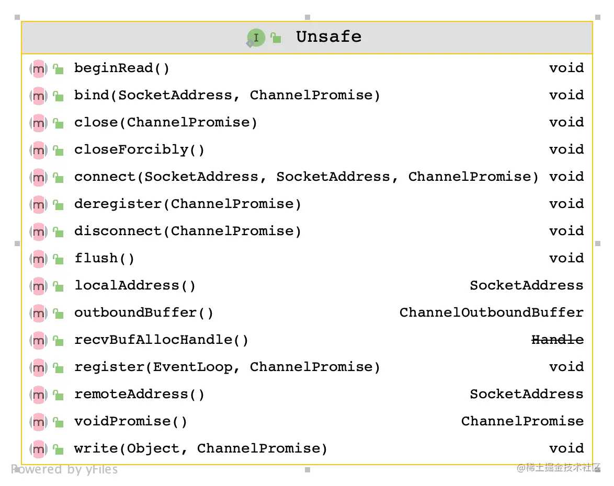Click the method icon beside recvBufAllocHandle()

38,340
